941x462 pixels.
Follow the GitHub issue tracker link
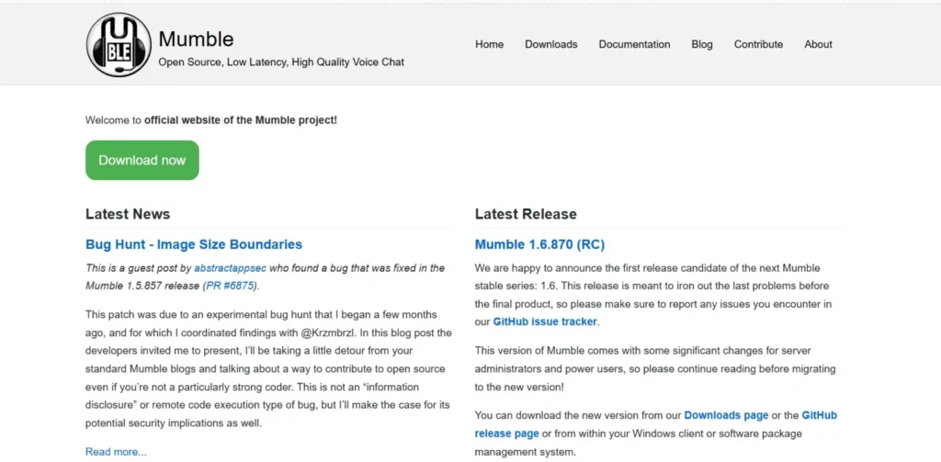coord(545,321)
